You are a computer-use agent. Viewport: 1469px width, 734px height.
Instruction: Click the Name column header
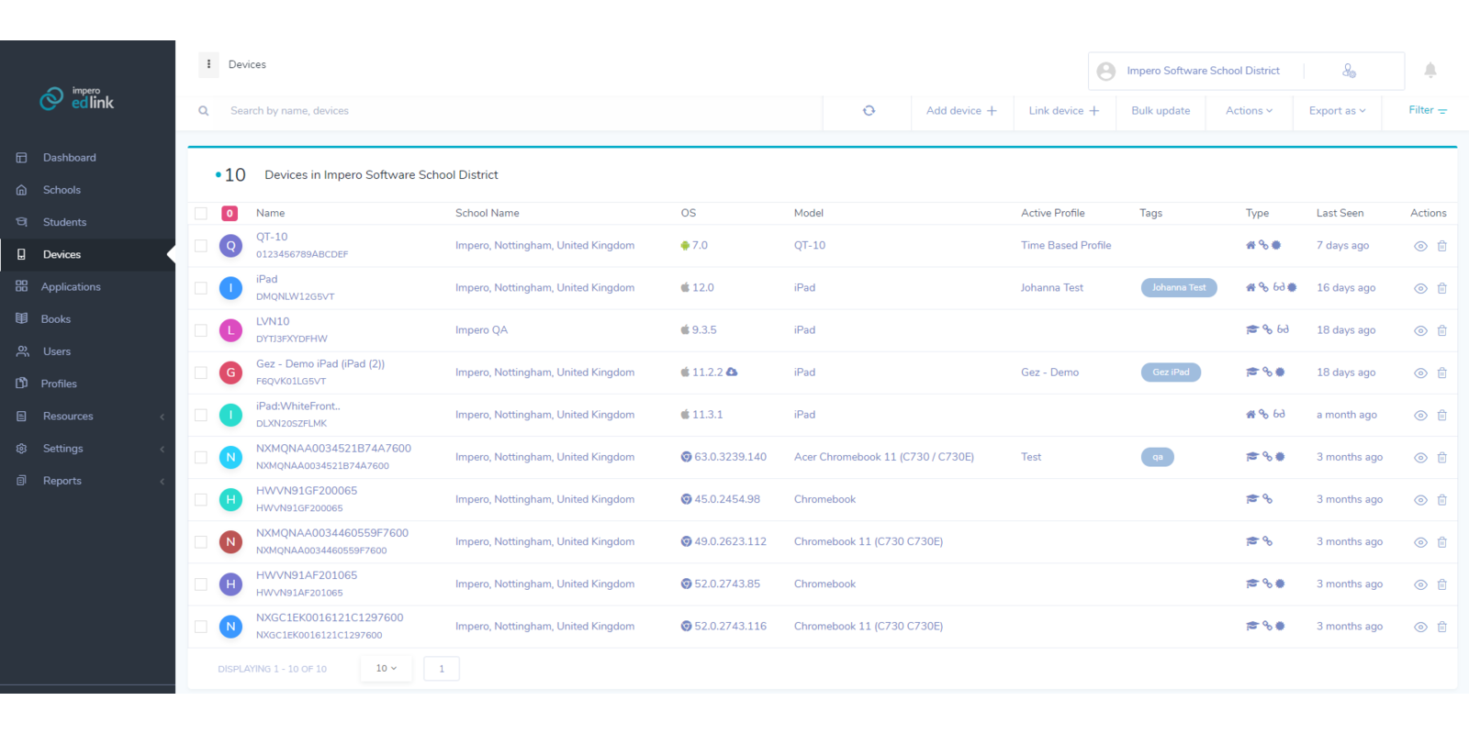[x=270, y=213]
